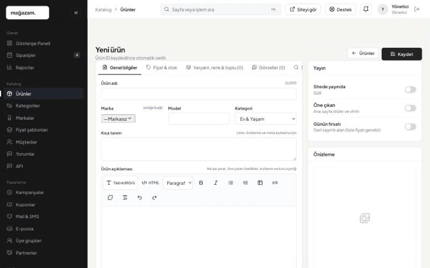Image resolution: width=430 pixels, height=268 pixels.
Task: Click the Kaydet save button
Action: [x=402, y=54]
